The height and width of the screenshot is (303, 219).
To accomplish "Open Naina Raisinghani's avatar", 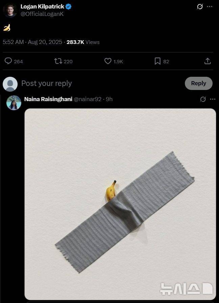I will tap(14, 102).
